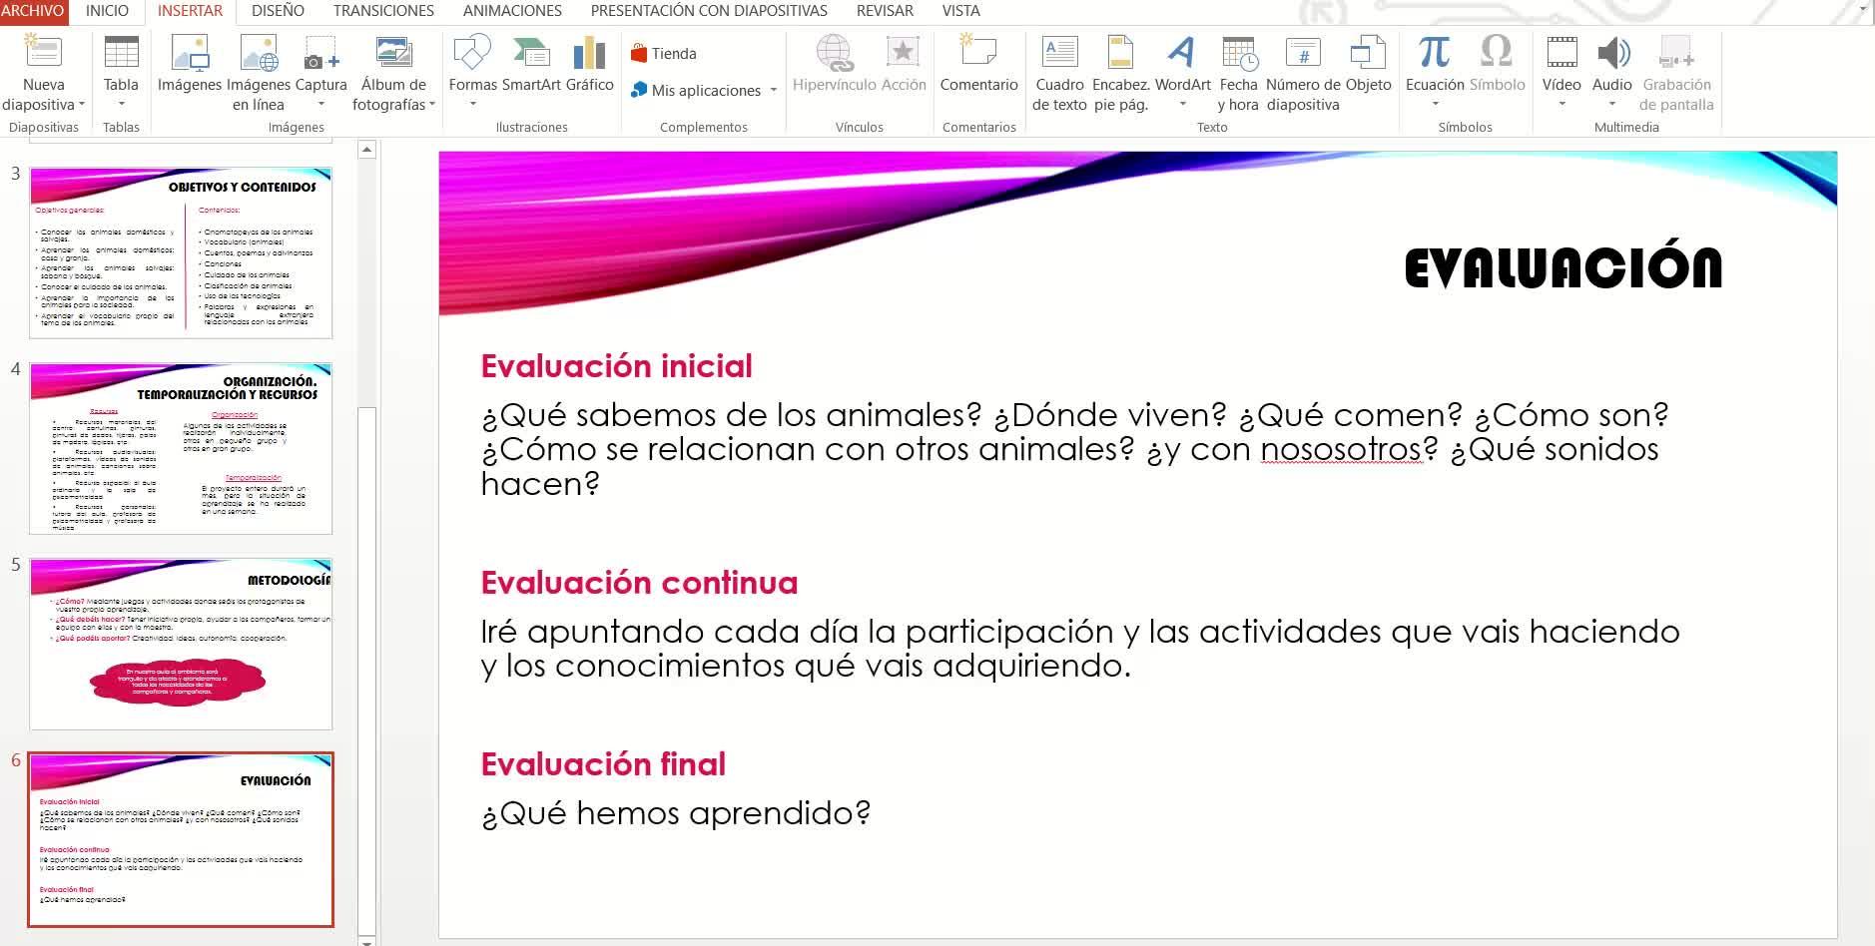This screenshot has height=946, width=1875.
Task: Click the Símbolo omega icon
Action: [1497, 51]
